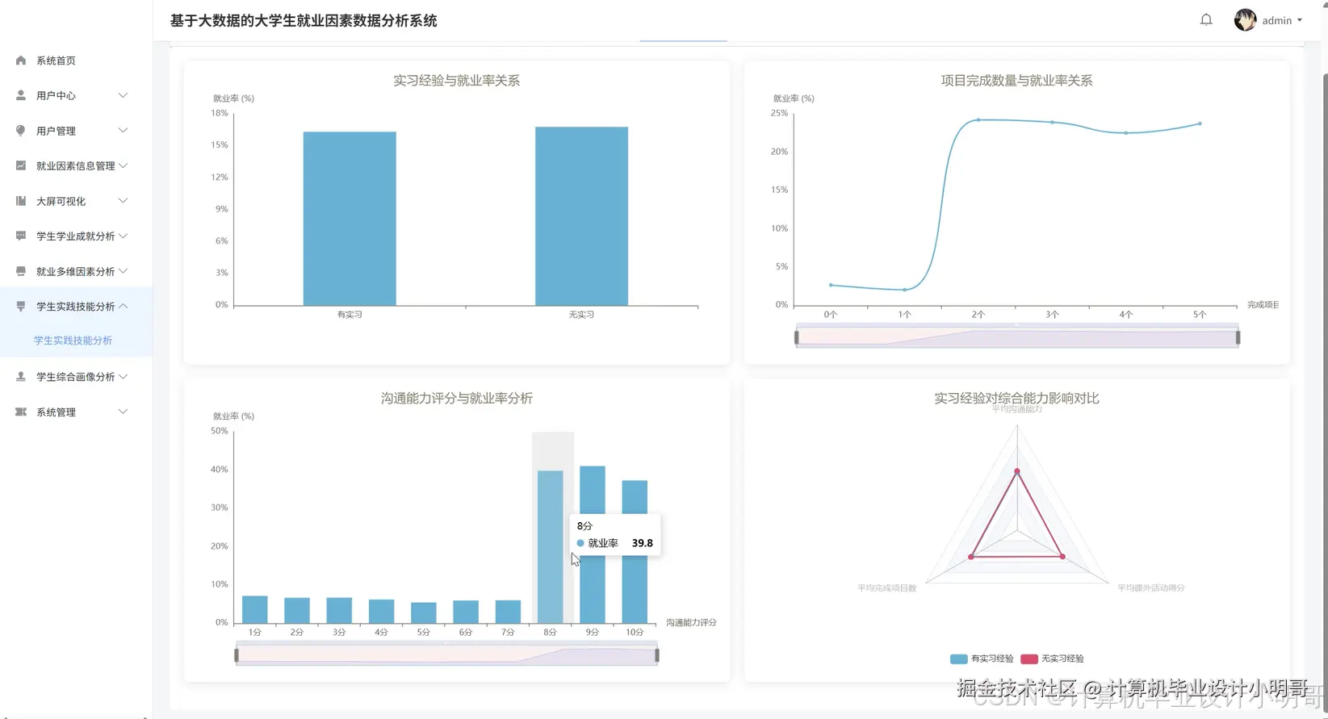The height and width of the screenshot is (719, 1328).
Task: Toggle 无实习经验 legend in radar chart
Action: point(1052,658)
